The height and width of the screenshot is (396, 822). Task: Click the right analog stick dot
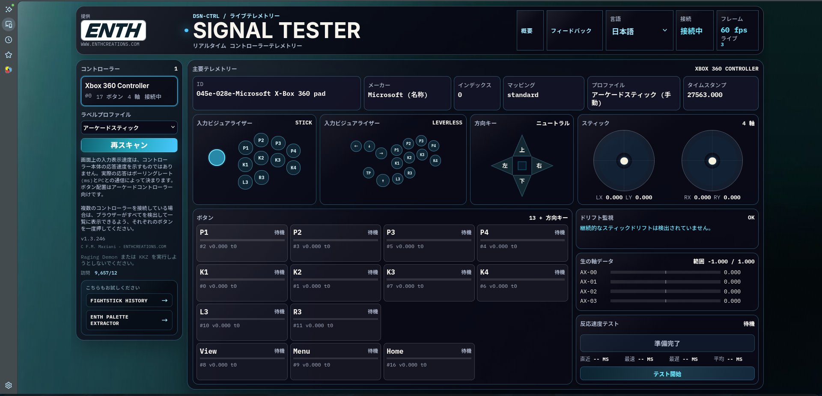pyautogui.click(x=712, y=161)
